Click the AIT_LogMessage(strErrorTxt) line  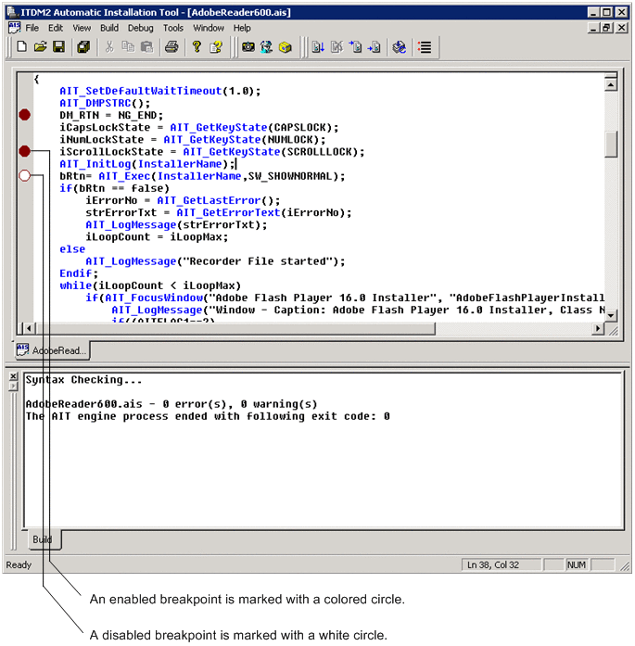point(176,224)
